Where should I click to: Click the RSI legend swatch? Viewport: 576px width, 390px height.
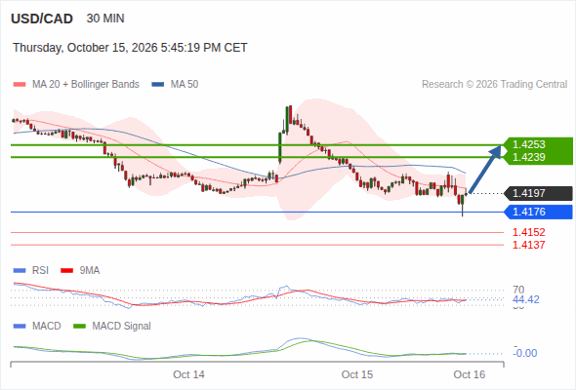pyautogui.click(x=20, y=271)
